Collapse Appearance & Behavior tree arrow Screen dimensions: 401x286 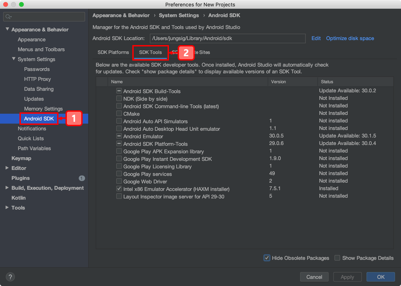click(7, 29)
